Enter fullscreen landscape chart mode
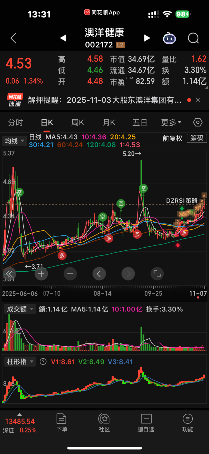209x454 pixels. point(157,274)
